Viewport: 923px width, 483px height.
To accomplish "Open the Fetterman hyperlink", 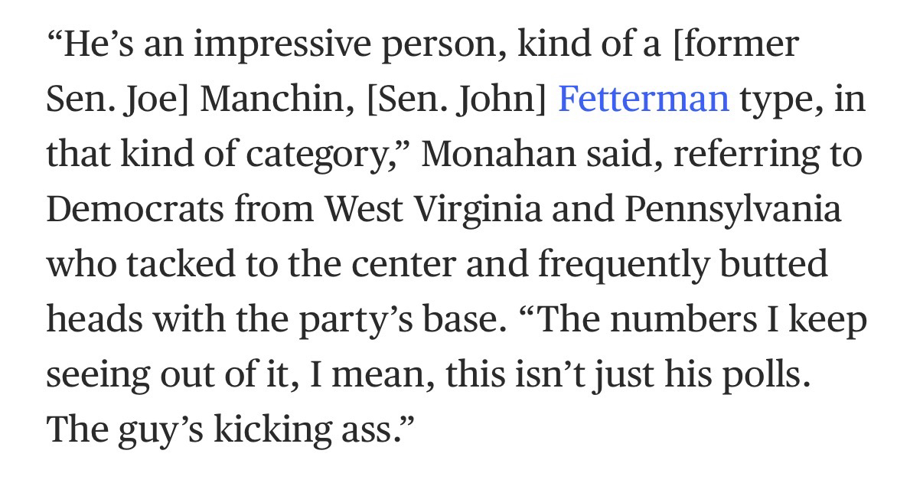I will (x=643, y=100).
